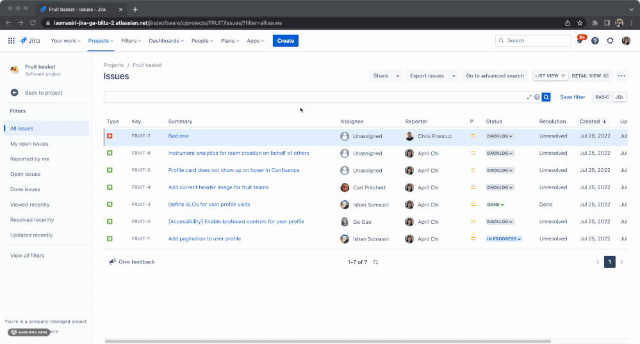This screenshot has width=640, height=344.
Task: Open the Filters dropdown in top nav
Action: point(131,41)
